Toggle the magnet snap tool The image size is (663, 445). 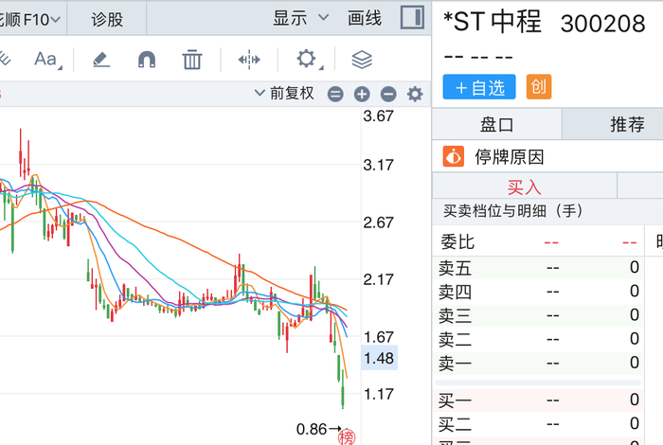point(147,60)
